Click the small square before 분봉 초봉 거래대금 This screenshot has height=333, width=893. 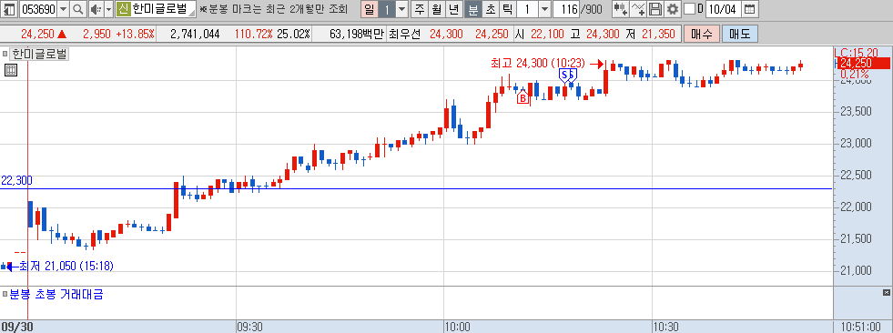point(5,295)
